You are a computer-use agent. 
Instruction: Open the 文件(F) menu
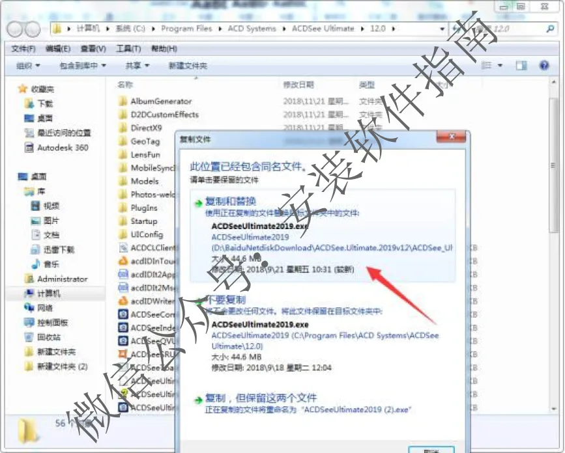click(23, 49)
